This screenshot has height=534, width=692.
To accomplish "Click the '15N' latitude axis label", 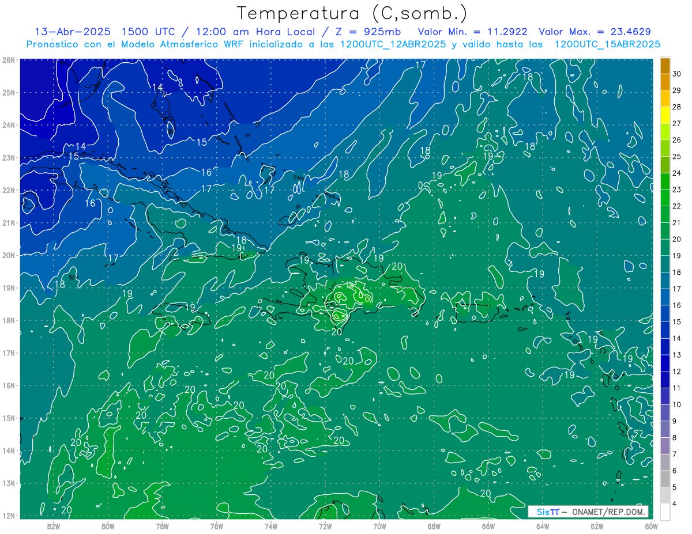I will [9, 418].
